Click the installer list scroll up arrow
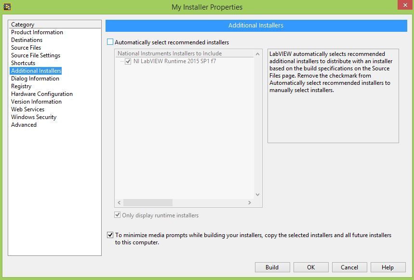Viewport: 414px width, 280px height. (x=258, y=54)
